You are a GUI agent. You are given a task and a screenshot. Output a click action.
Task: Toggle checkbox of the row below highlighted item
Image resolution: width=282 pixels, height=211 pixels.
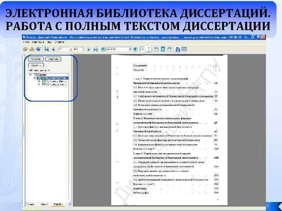coord(44,81)
